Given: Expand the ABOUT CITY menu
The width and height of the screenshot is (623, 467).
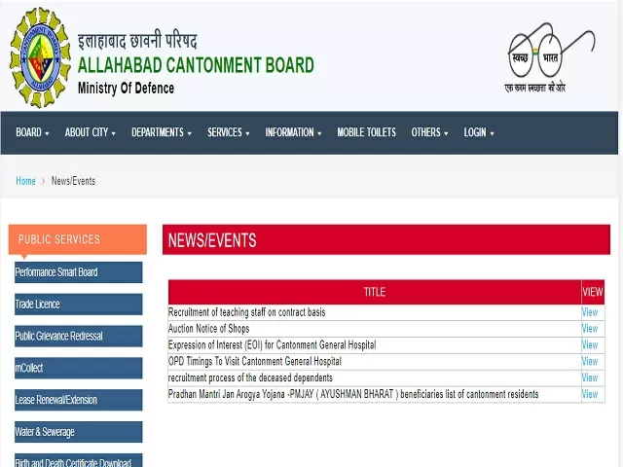Looking at the screenshot, I should tap(91, 132).
